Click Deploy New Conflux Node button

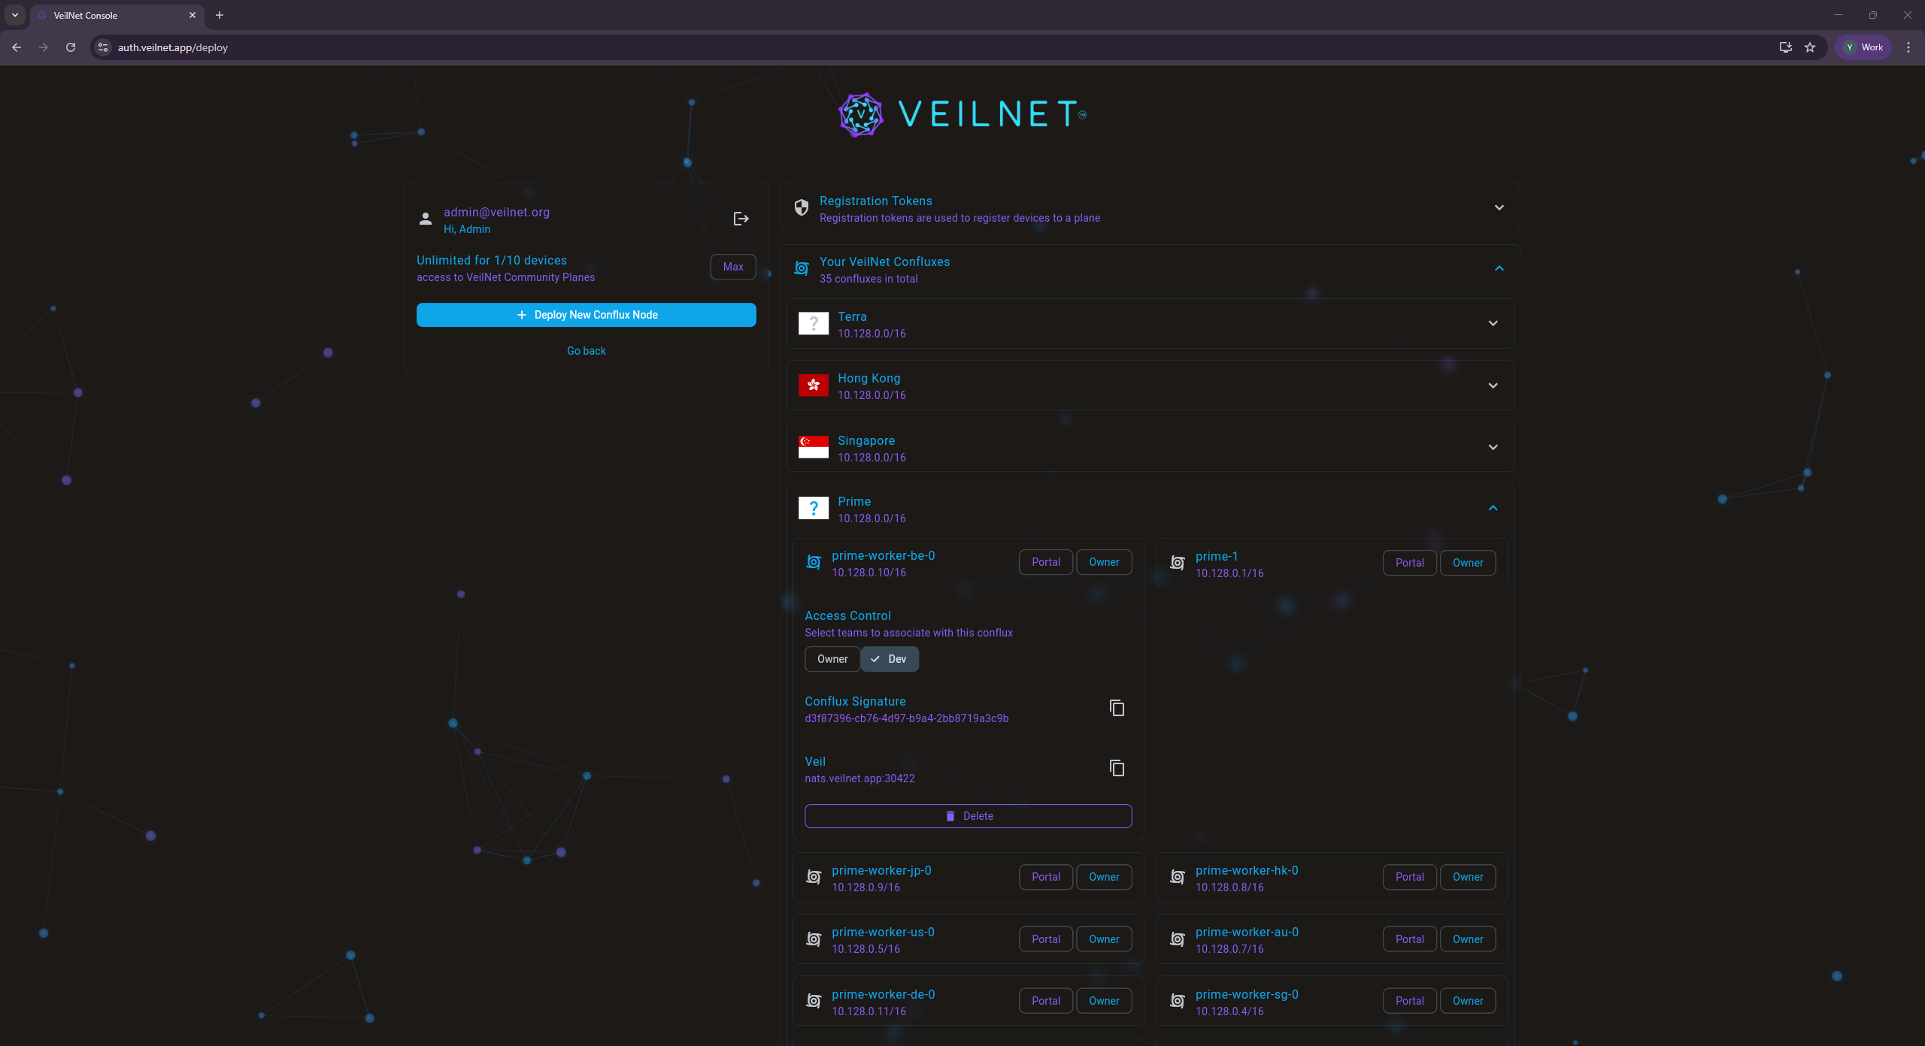(x=586, y=315)
